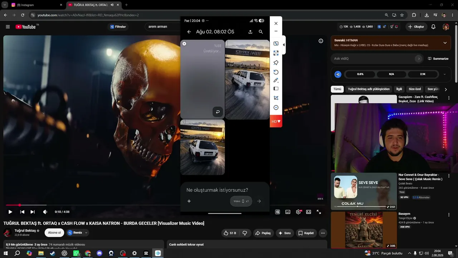458x258 pixels.
Task: Like the video with 51 B likes
Action: 230,233
